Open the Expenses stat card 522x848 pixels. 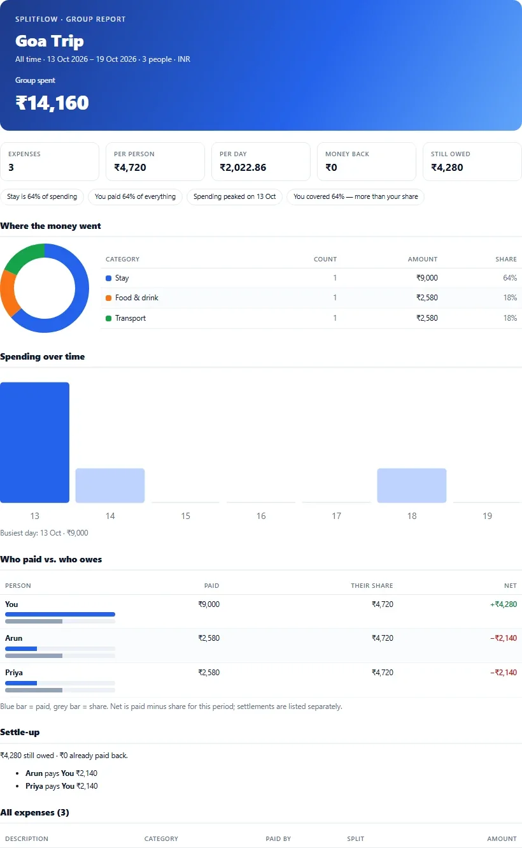[50, 161]
